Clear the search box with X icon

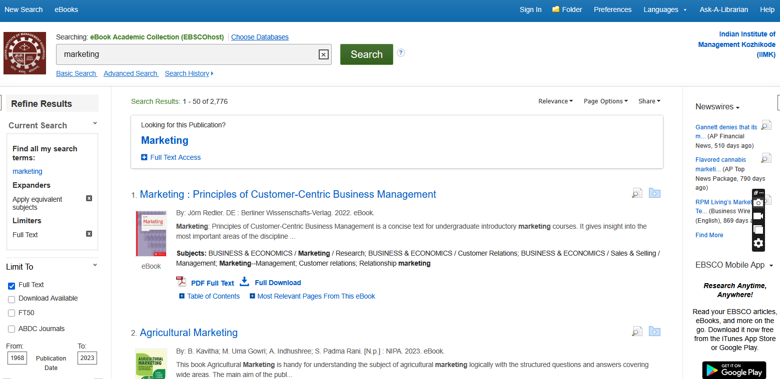pos(323,54)
